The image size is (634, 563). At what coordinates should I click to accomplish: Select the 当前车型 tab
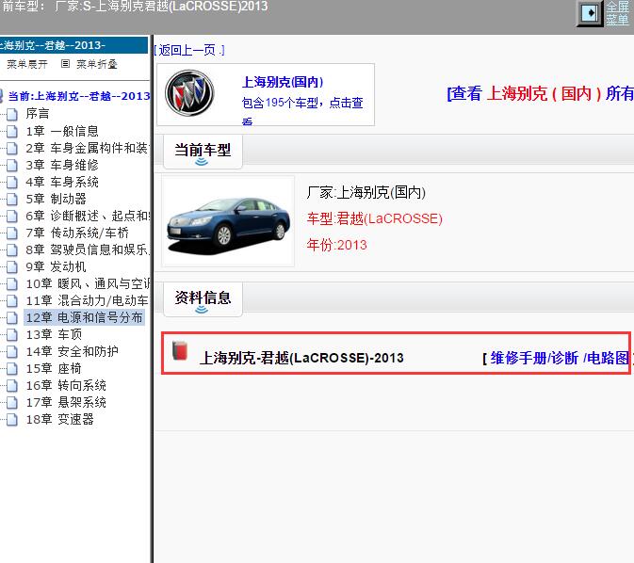203,151
